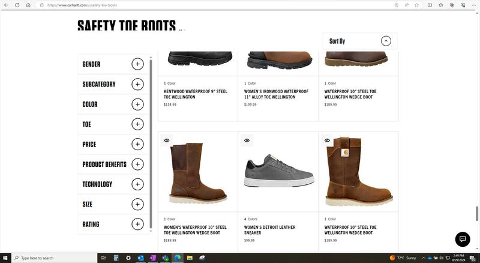
Task: Expand the Technology filter
Action: pos(137,184)
